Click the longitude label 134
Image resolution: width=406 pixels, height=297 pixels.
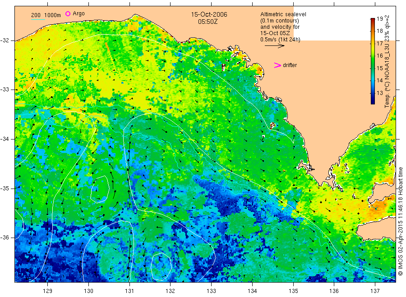(252, 291)
